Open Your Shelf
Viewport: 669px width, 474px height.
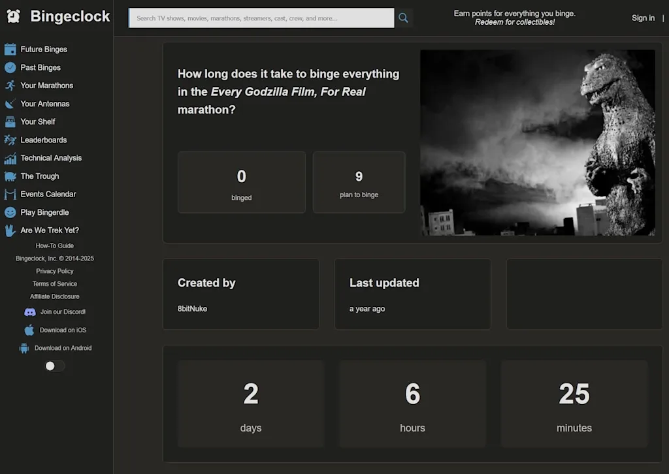coord(38,122)
